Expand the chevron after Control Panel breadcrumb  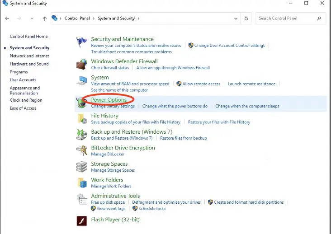(95, 19)
